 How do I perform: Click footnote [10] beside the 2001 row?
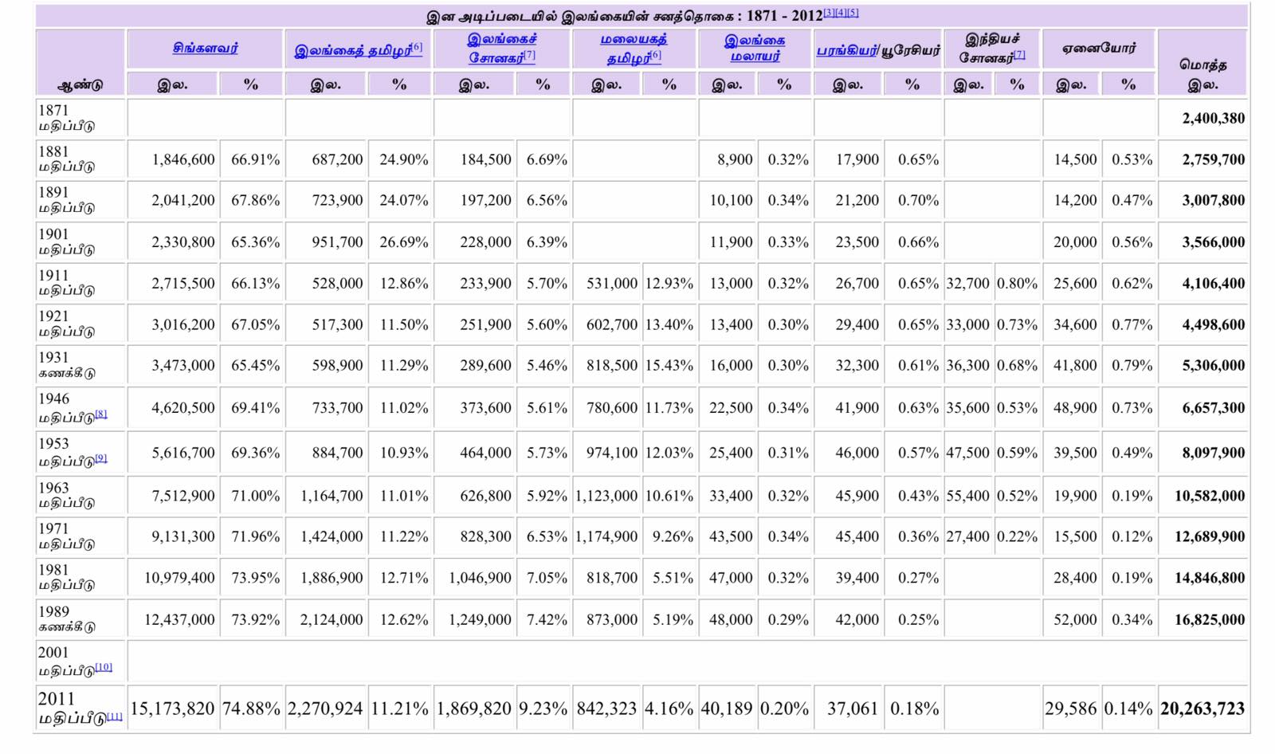[104, 667]
